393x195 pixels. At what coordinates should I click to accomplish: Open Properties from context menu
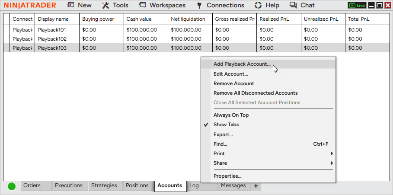[268, 176]
